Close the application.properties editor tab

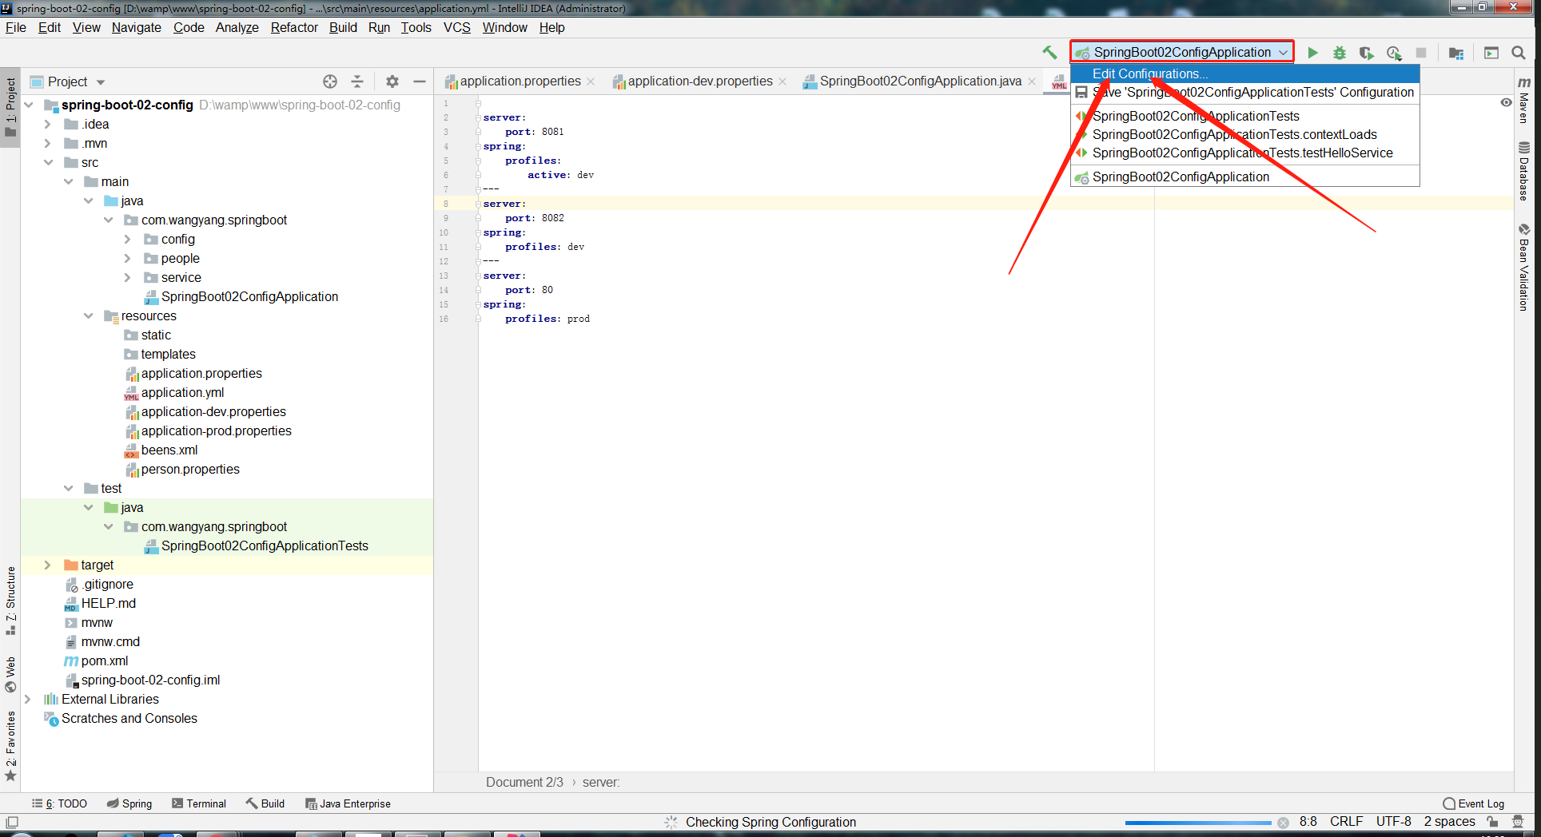coord(591,81)
